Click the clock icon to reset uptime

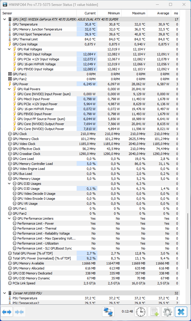pos(140,312)
